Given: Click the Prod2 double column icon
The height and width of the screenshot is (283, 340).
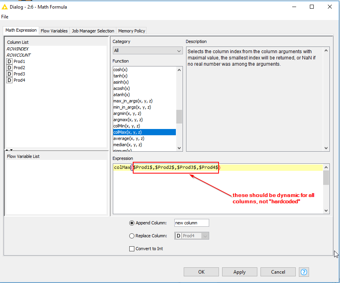Looking at the screenshot, I should coord(9,68).
